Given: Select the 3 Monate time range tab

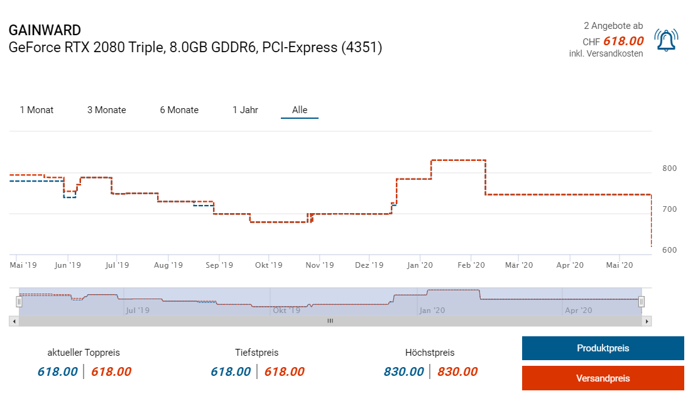Looking at the screenshot, I should [x=107, y=110].
